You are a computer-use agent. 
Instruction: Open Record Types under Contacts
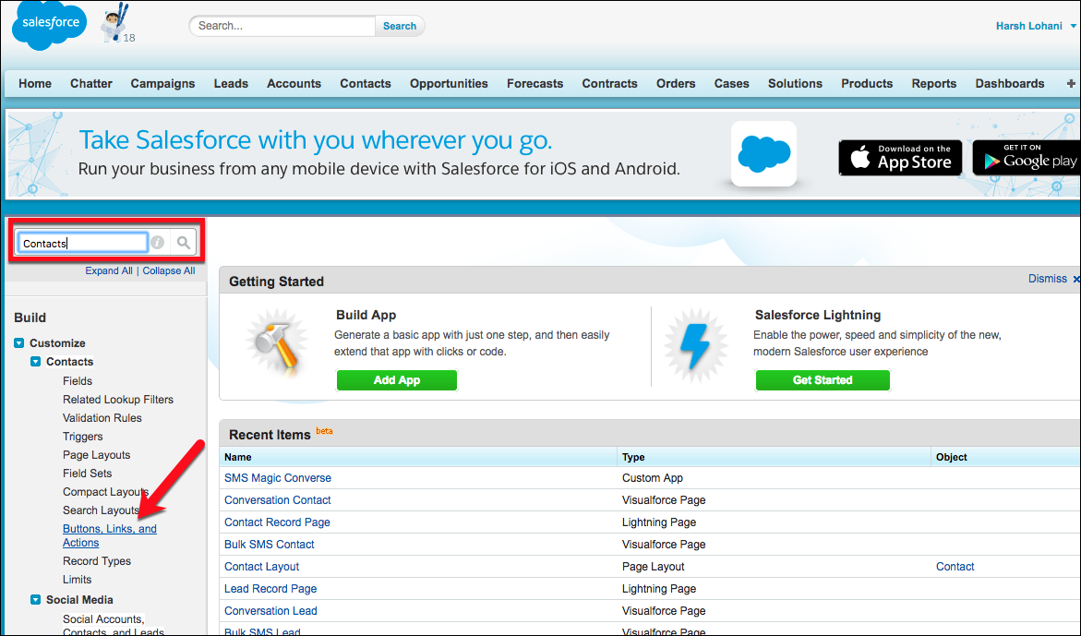coord(97,561)
